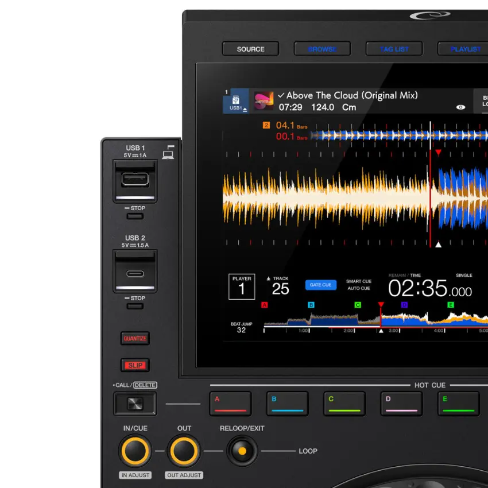
Task: Select blue hot cue marker B on overview
Action: (311, 305)
